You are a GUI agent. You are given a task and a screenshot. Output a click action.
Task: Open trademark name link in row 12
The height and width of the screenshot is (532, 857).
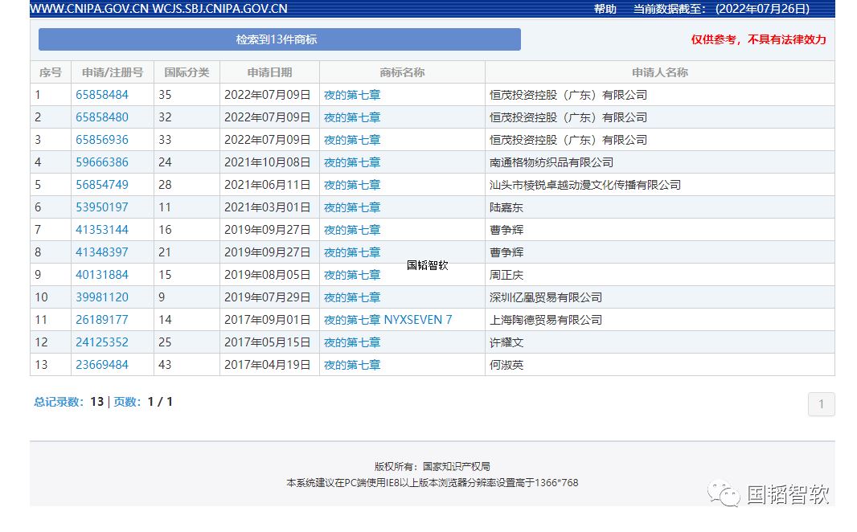(x=352, y=342)
